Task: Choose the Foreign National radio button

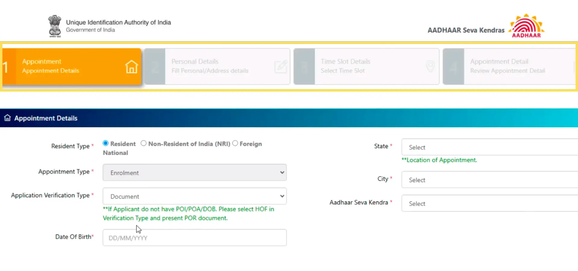Action: [x=235, y=143]
